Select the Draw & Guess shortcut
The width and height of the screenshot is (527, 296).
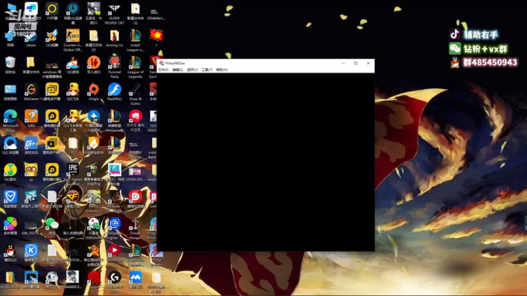(135, 94)
